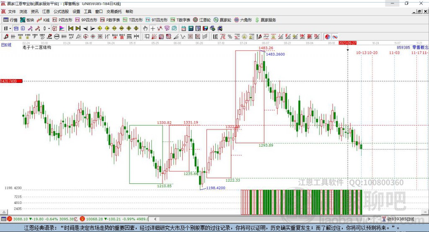Open the 资讯 menu
The width and height of the screenshot is (429, 232).
click(x=34, y=11)
